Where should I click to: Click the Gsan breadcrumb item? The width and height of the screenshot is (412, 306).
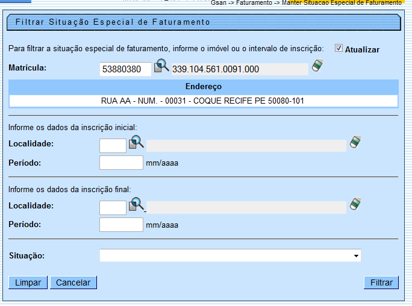pos(219,3)
